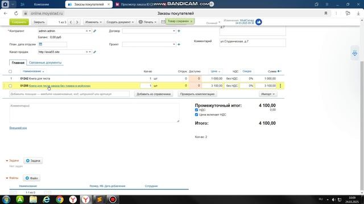The height and width of the screenshot is (204, 364).
Task: Dismiss the Товар сохранен notification
Action: coord(191,22)
